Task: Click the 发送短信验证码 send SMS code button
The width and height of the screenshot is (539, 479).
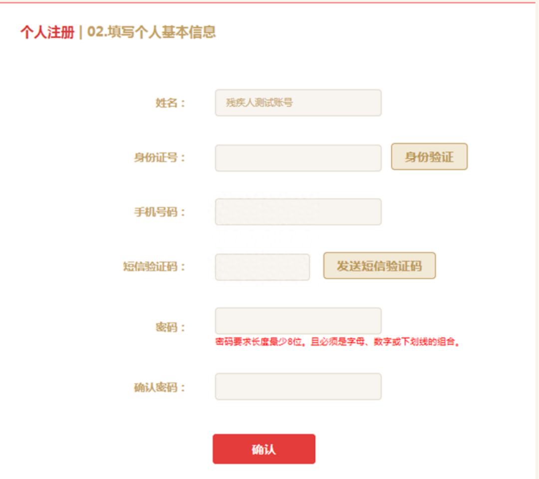Action: 379,266
